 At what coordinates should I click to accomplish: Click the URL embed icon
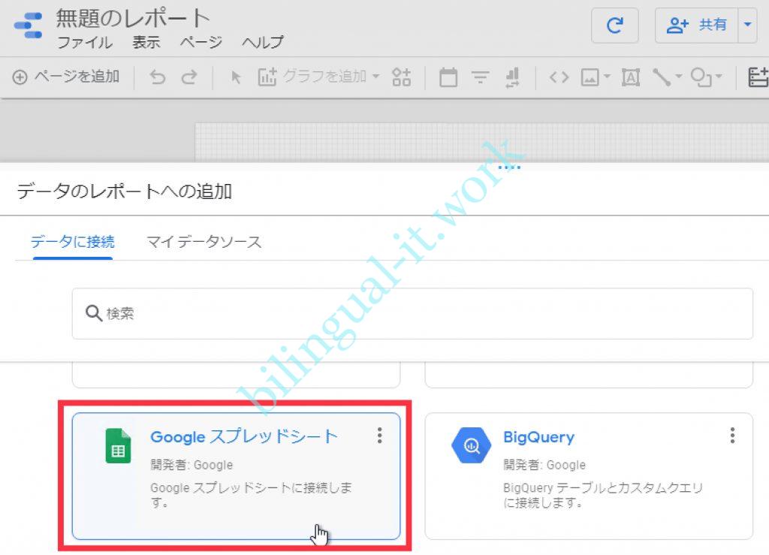(x=559, y=77)
